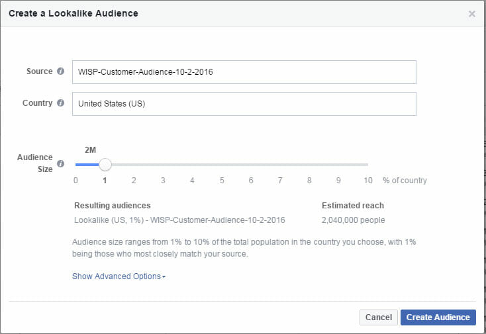Click the slider track at 5 percent
The width and height of the screenshot is (486, 334).
222,165
